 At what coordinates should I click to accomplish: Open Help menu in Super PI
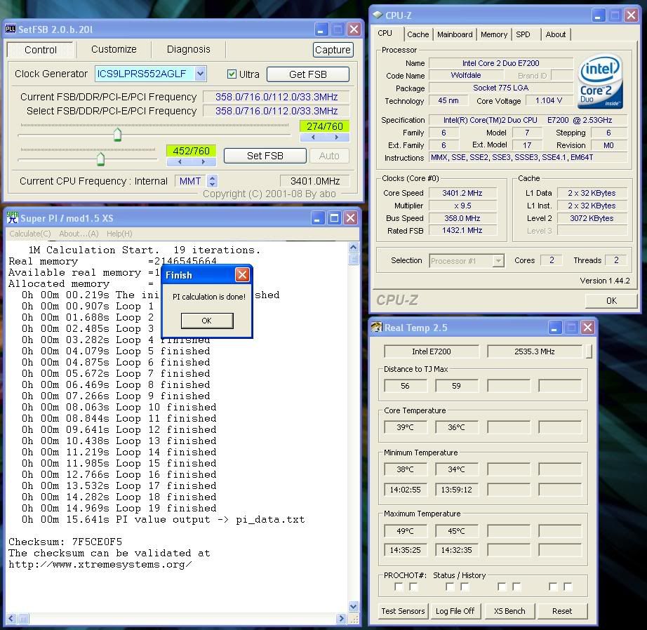coord(119,234)
